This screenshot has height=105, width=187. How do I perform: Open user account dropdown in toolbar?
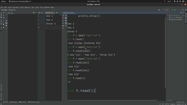159,10
